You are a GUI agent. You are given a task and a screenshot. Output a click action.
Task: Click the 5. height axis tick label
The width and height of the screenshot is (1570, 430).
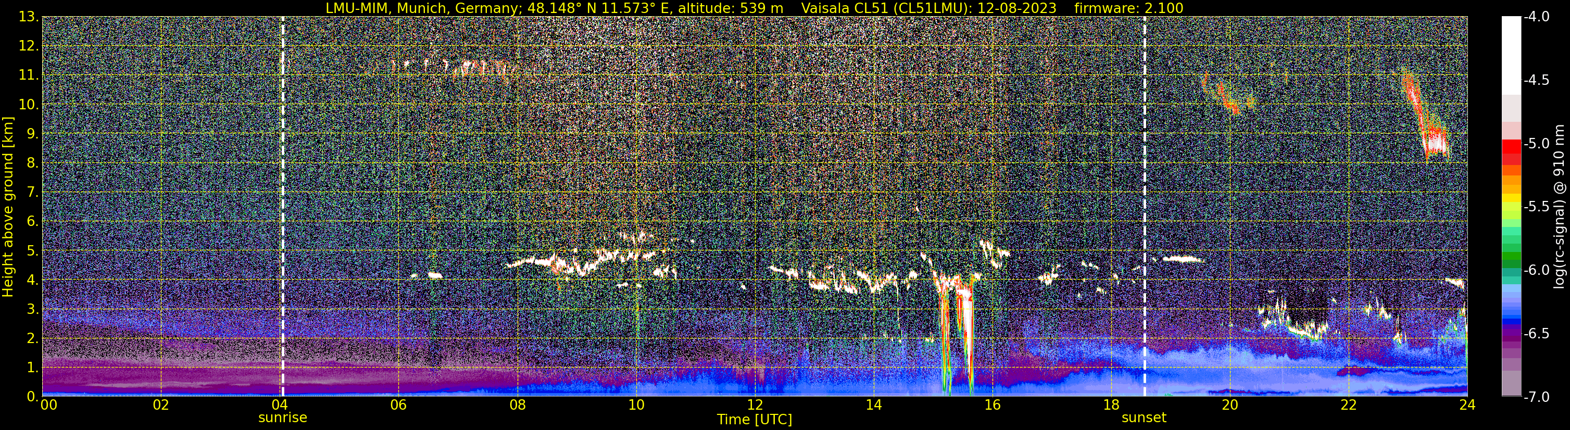[x=32, y=251]
